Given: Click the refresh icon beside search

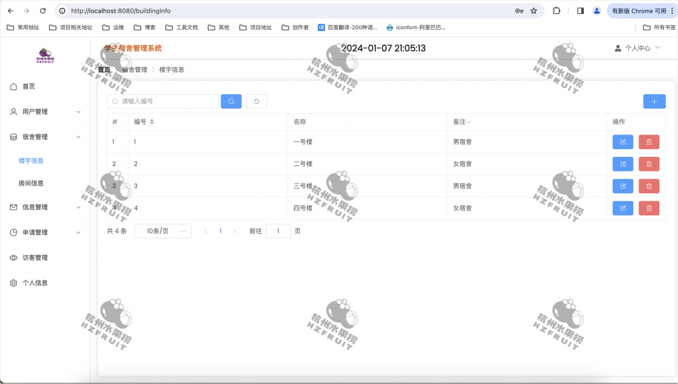Looking at the screenshot, I should [x=256, y=101].
